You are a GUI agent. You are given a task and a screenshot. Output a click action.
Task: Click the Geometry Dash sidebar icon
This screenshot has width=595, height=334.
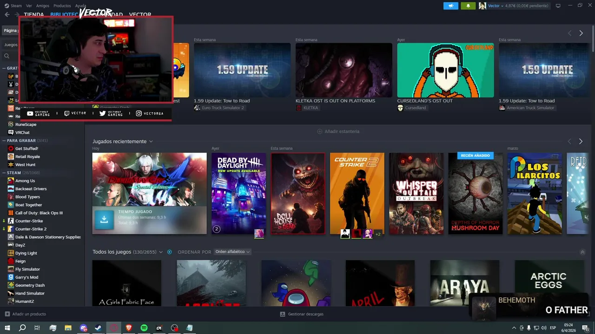click(x=11, y=285)
